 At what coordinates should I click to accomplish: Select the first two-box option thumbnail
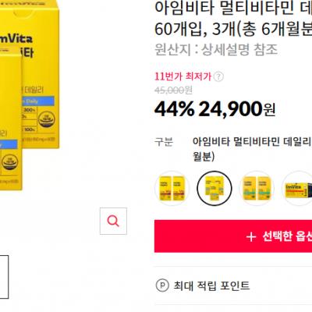(172, 188)
